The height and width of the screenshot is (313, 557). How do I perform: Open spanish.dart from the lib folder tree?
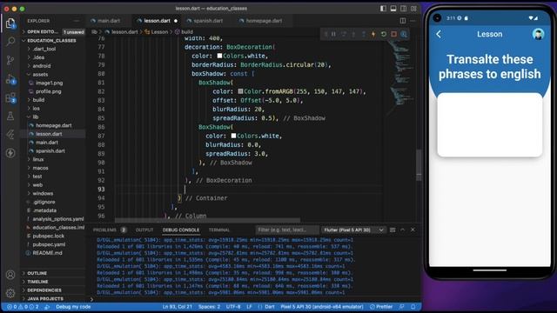pyautogui.click(x=50, y=150)
